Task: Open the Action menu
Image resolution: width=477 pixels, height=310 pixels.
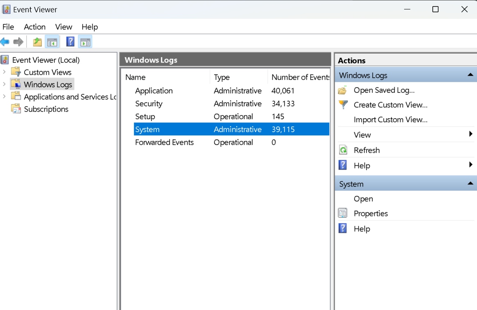Action: 35,27
